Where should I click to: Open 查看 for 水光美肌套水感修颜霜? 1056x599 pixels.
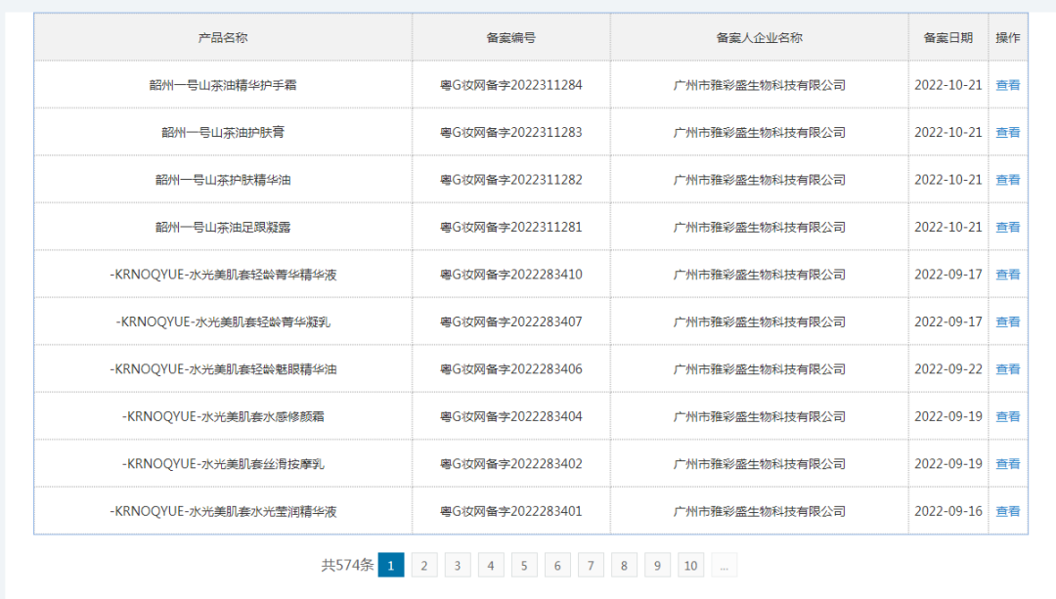tap(1007, 417)
